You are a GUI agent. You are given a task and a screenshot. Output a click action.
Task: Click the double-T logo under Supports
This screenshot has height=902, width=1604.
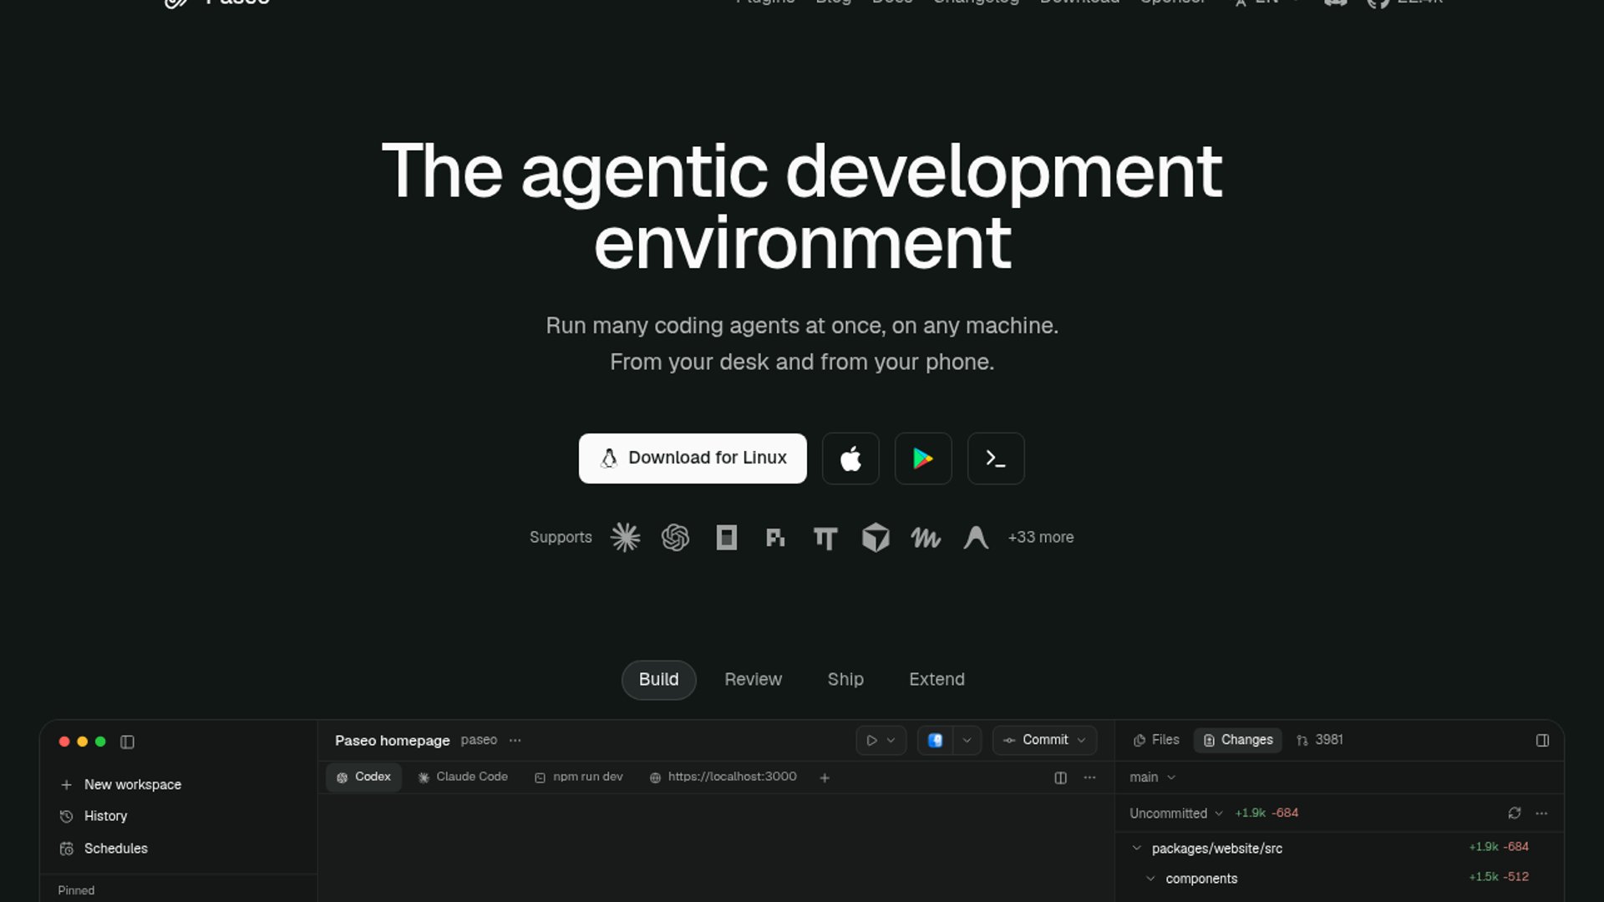tap(825, 538)
